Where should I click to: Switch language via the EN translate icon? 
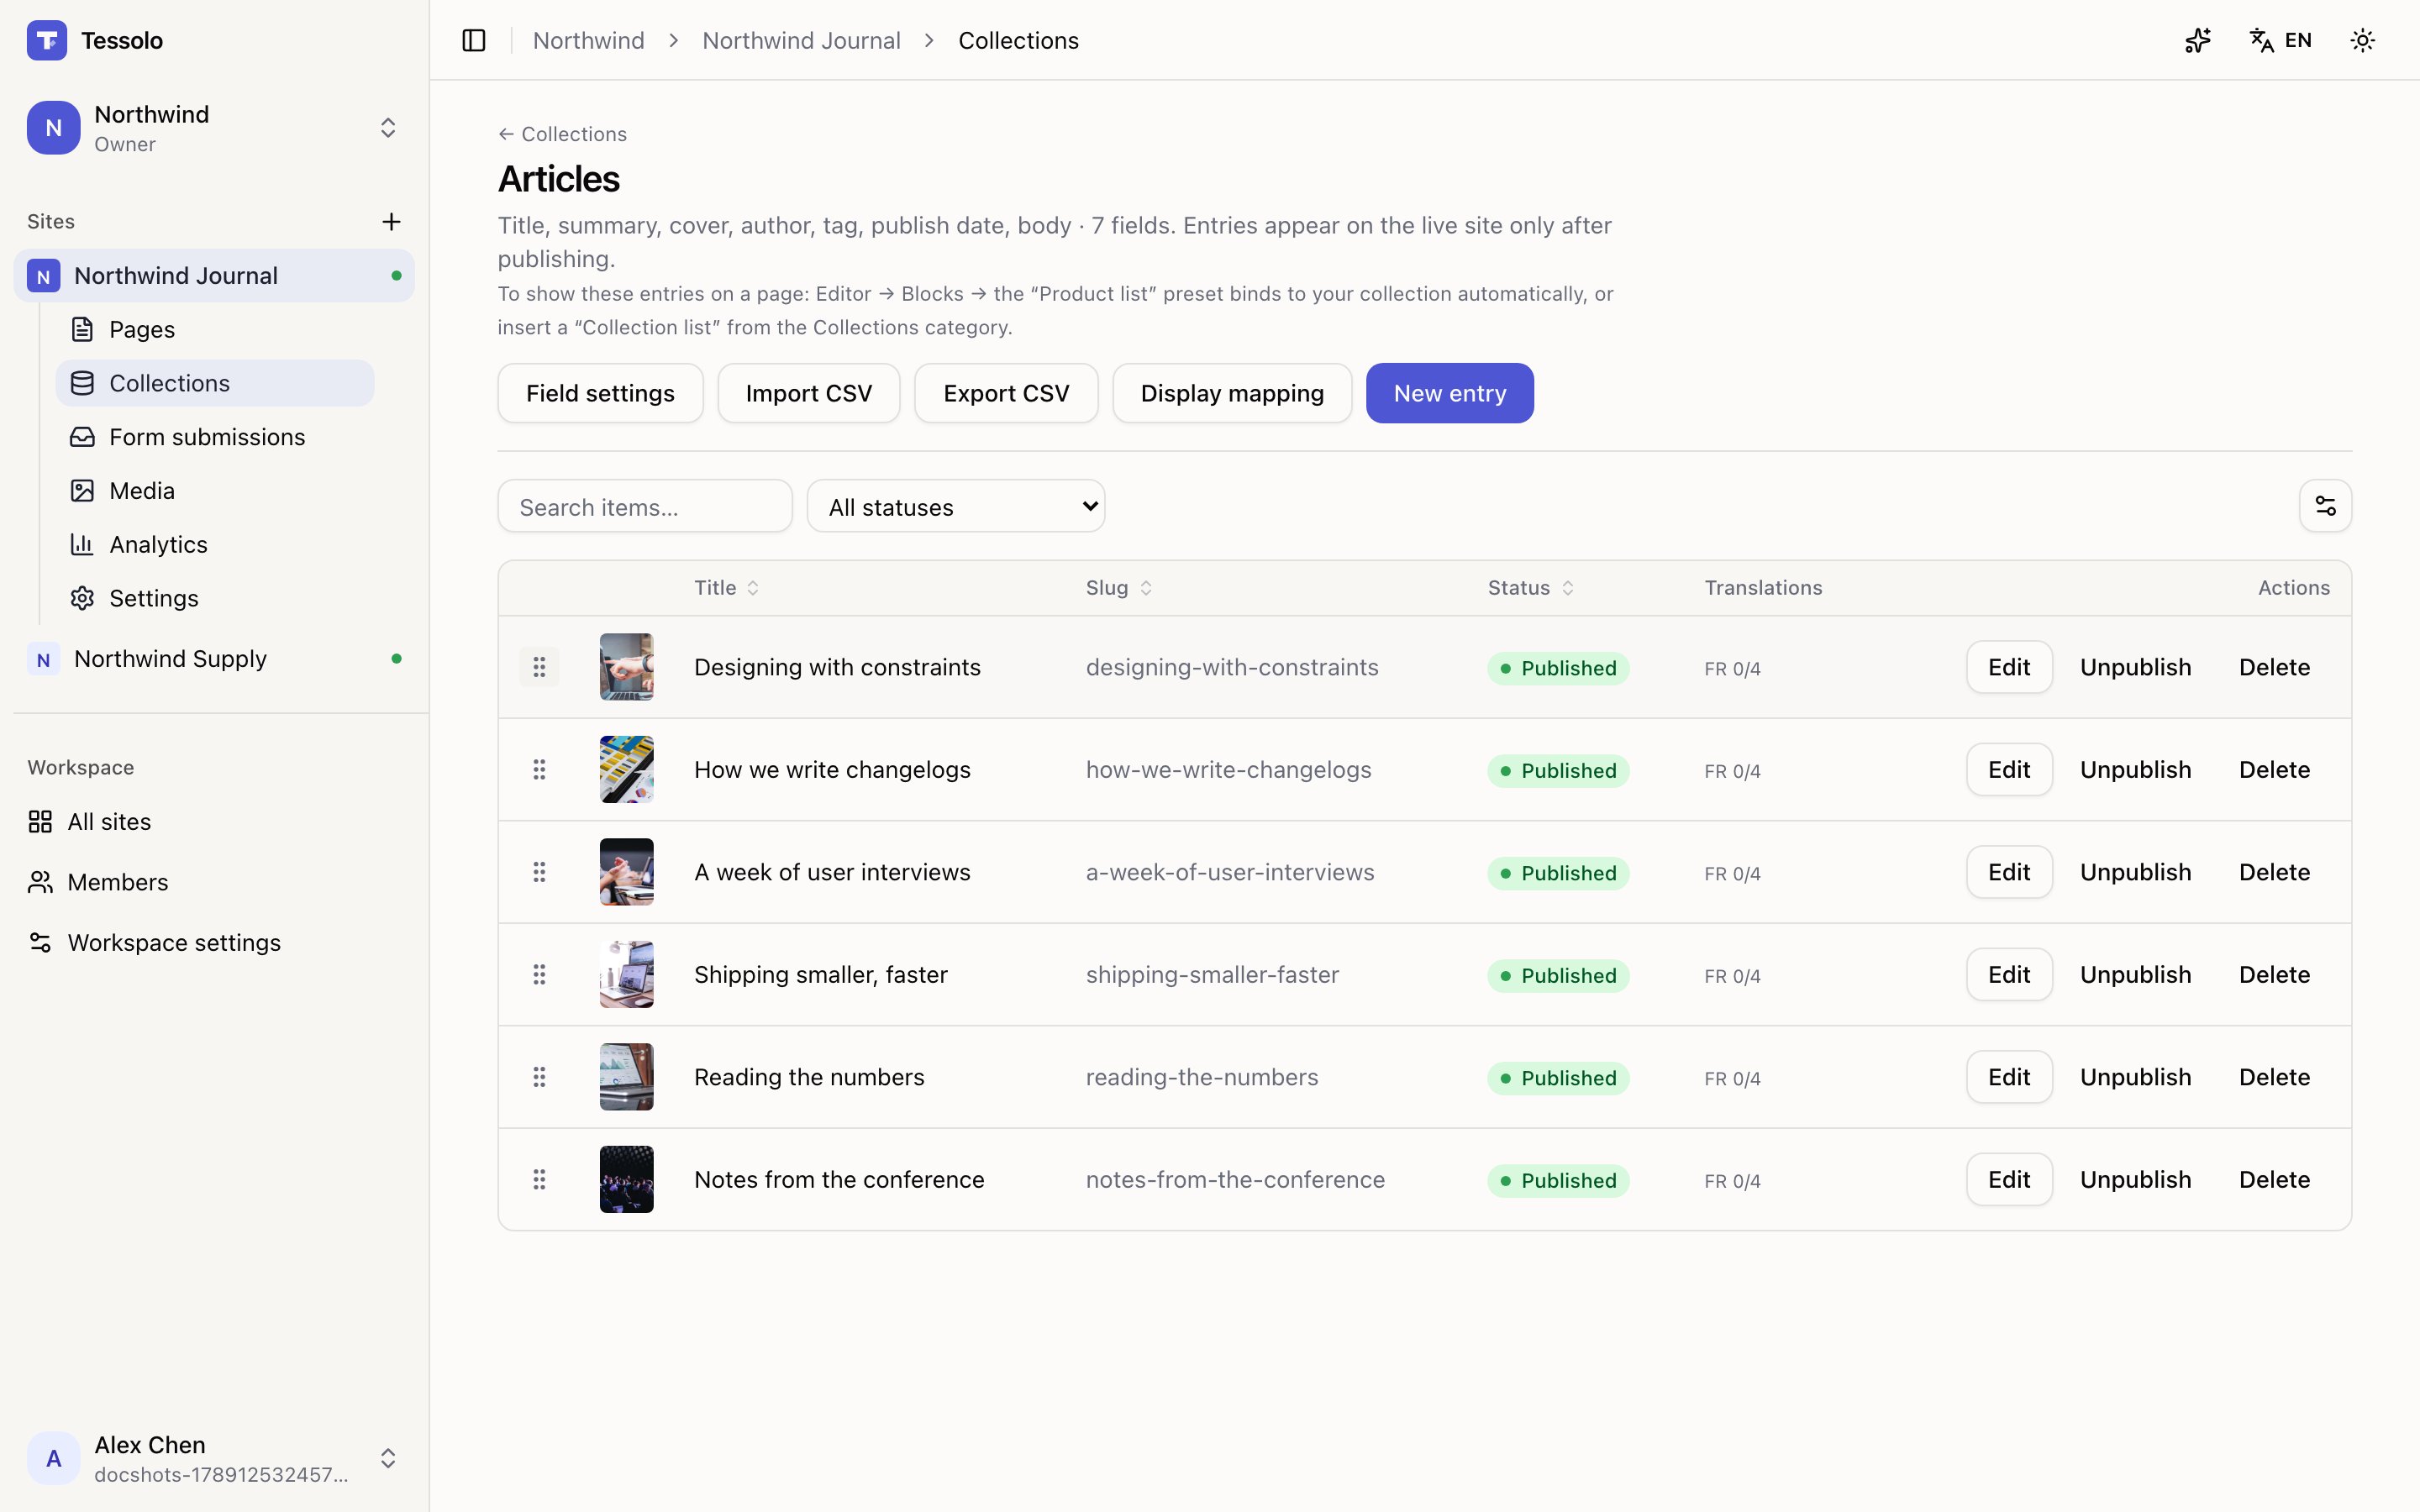[x=2280, y=40]
